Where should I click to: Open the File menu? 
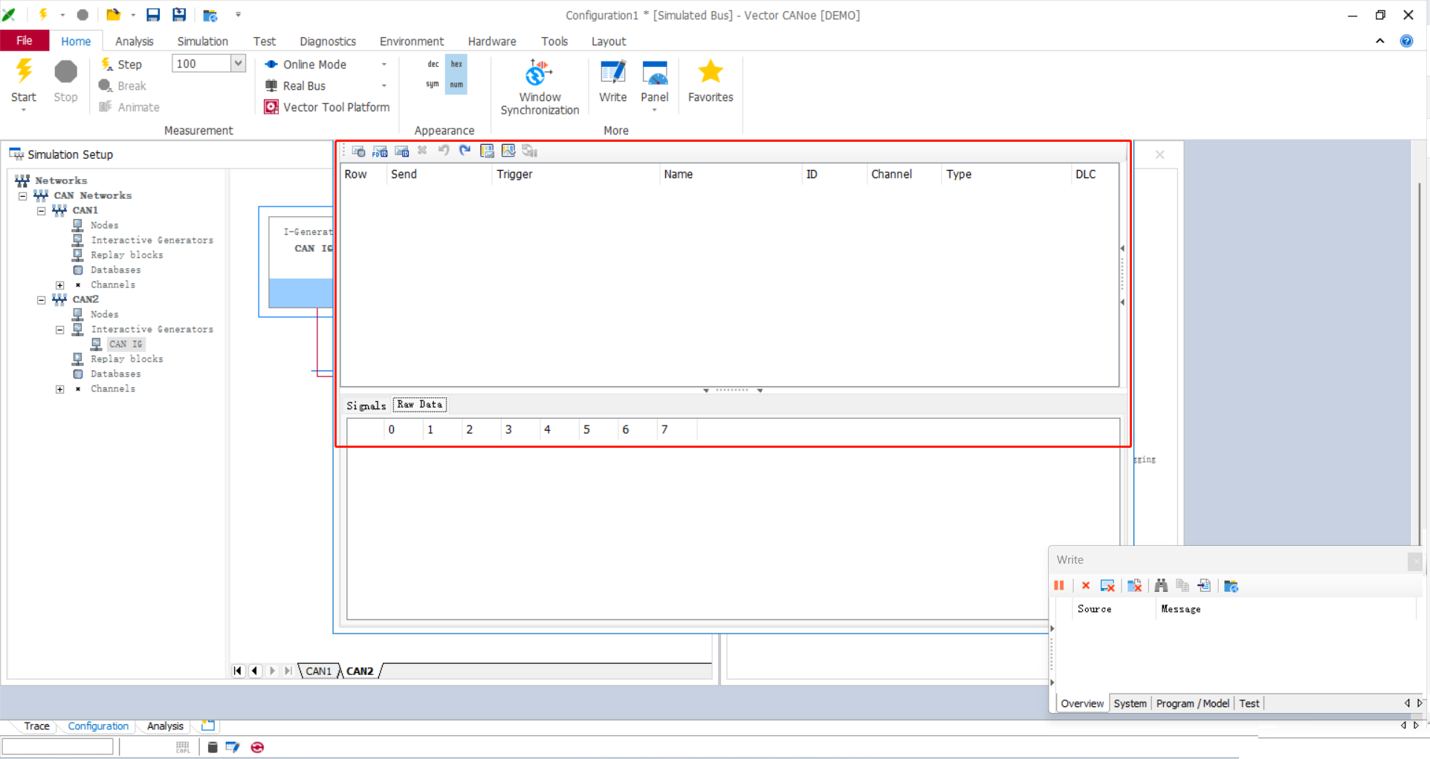25,41
